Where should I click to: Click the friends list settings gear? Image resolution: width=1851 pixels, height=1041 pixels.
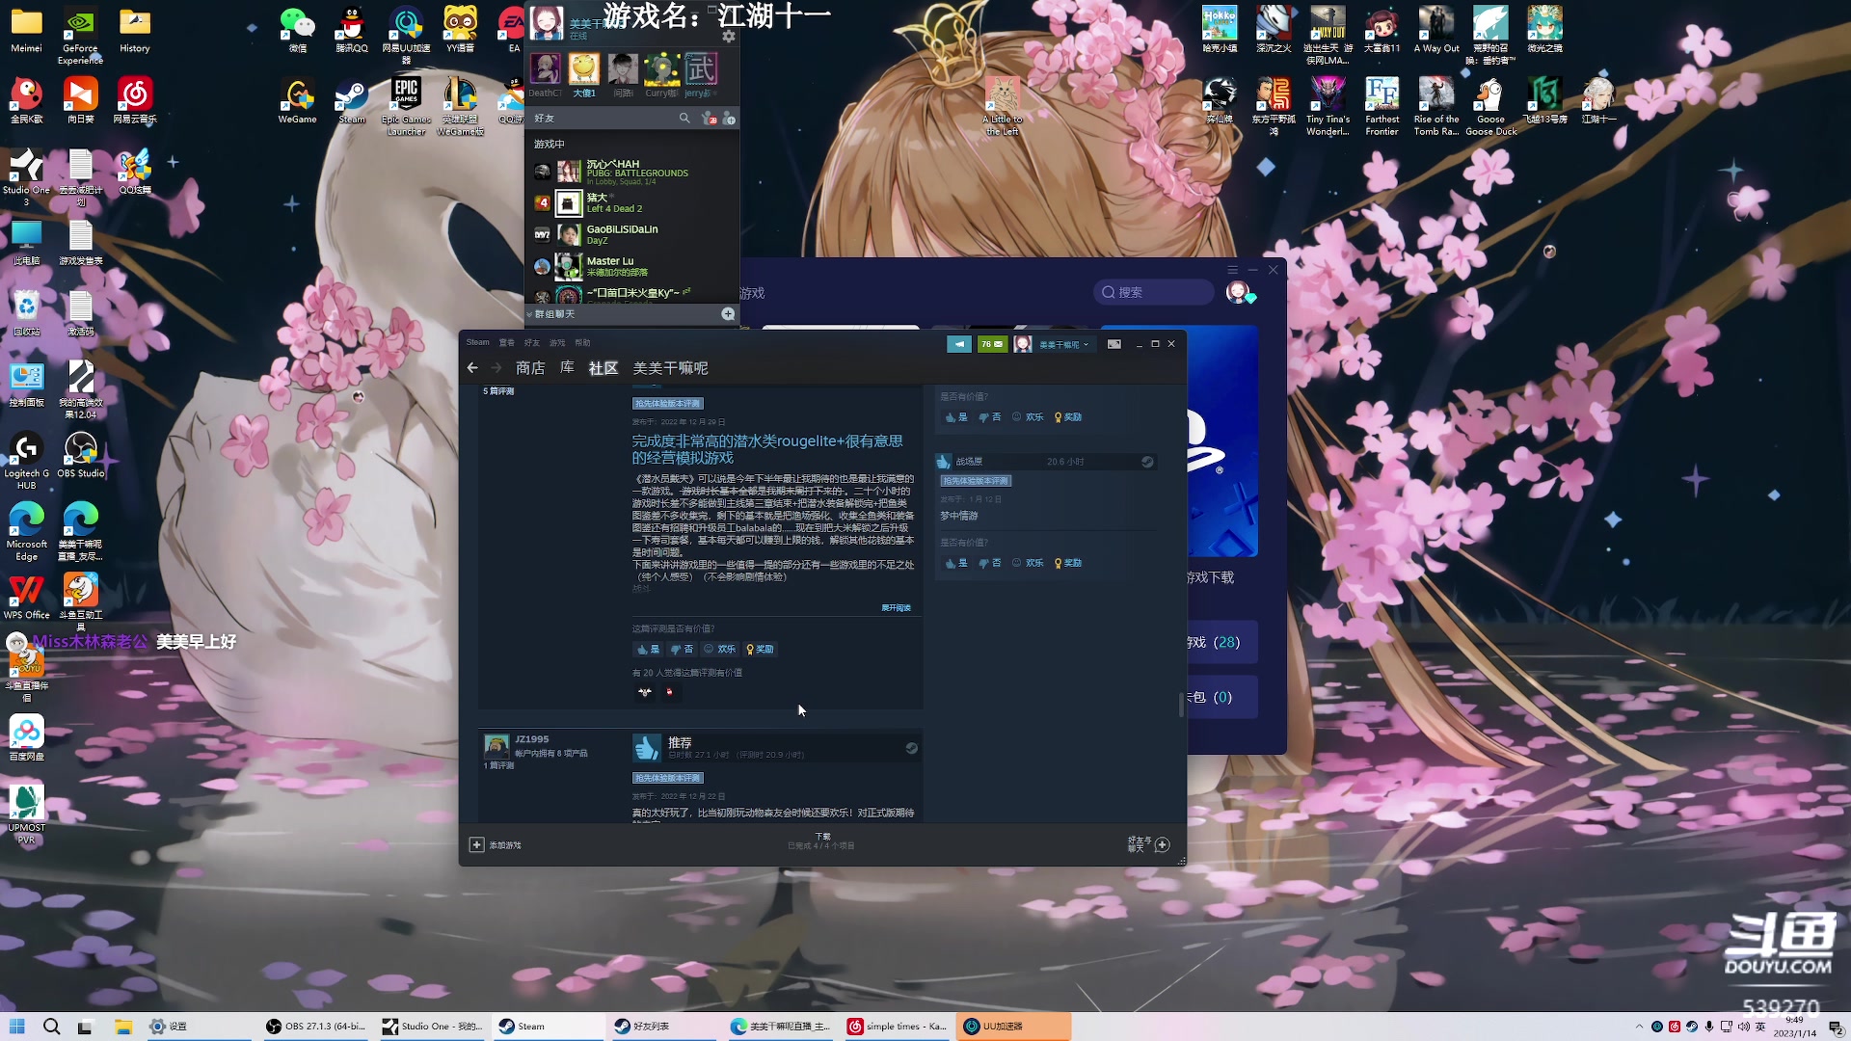pos(729,37)
